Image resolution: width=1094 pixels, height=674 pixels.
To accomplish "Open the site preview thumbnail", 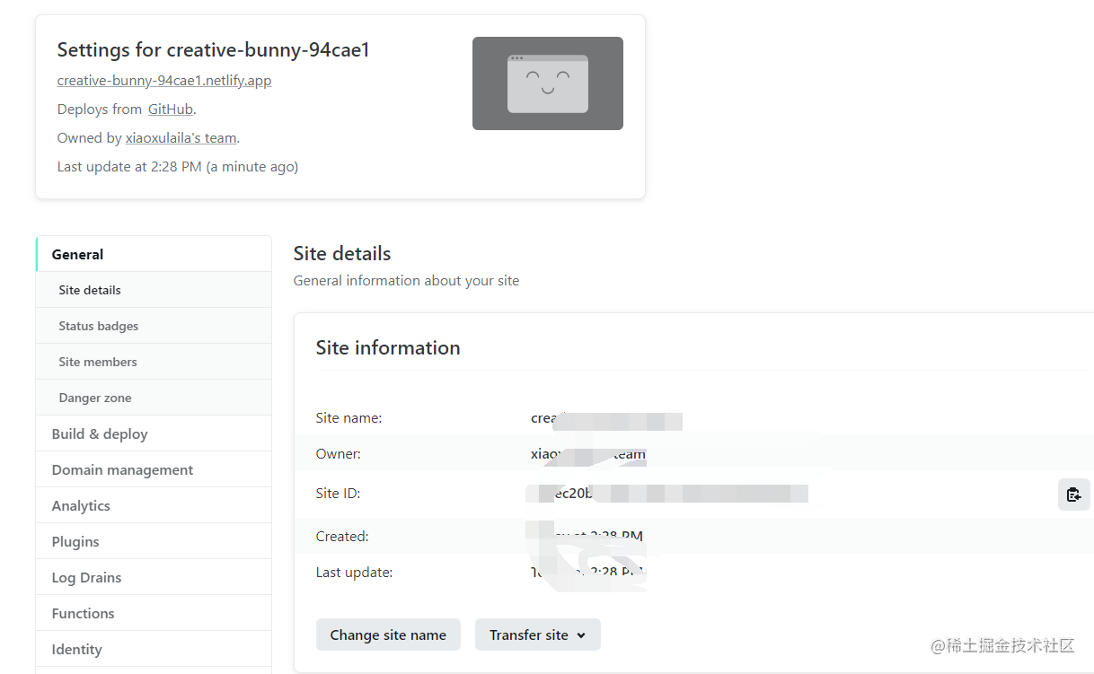I will 548,83.
